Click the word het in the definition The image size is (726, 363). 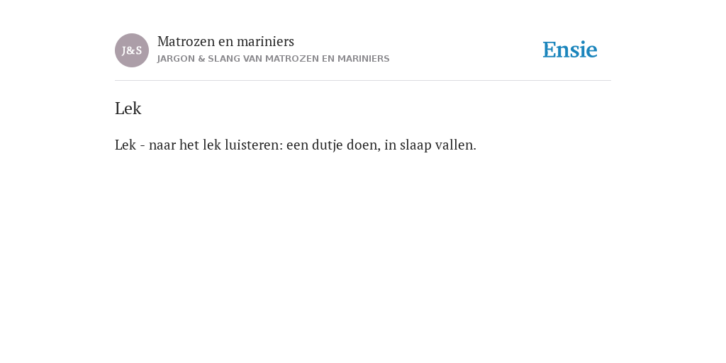[189, 145]
